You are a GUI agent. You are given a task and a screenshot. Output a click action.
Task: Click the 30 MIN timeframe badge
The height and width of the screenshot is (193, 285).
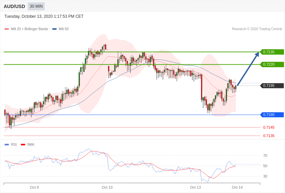tap(36, 6)
